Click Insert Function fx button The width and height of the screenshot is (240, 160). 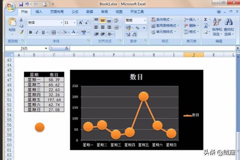pos(66,48)
